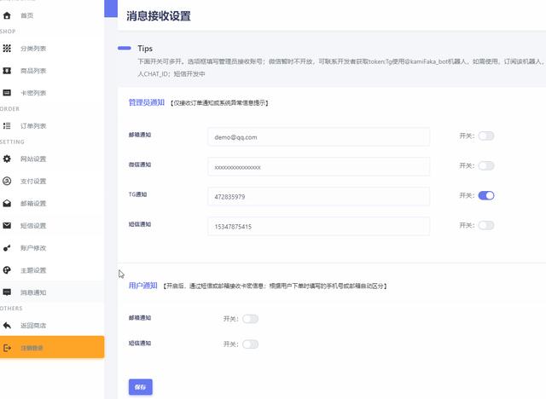Open the 首页 home icon in sidebar
This screenshot has width=546, height=399.
[7, 15]
